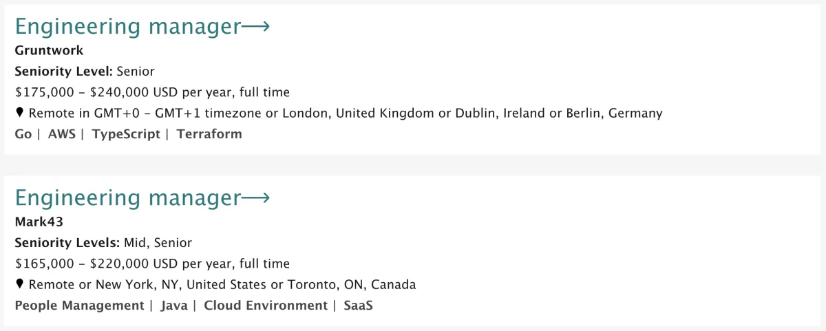826x331 pixels.
Task: Select the AWS skill tag
Action: pos(61,134)
